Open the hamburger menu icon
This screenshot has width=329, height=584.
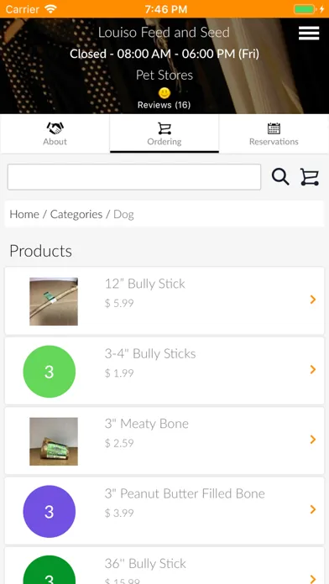pyautogui.click(x=309, y=34)
